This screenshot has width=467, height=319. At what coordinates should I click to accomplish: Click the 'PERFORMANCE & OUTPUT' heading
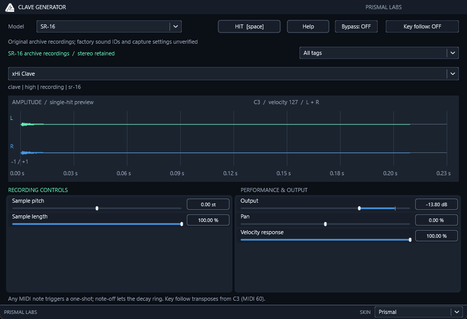coord(274,190)
